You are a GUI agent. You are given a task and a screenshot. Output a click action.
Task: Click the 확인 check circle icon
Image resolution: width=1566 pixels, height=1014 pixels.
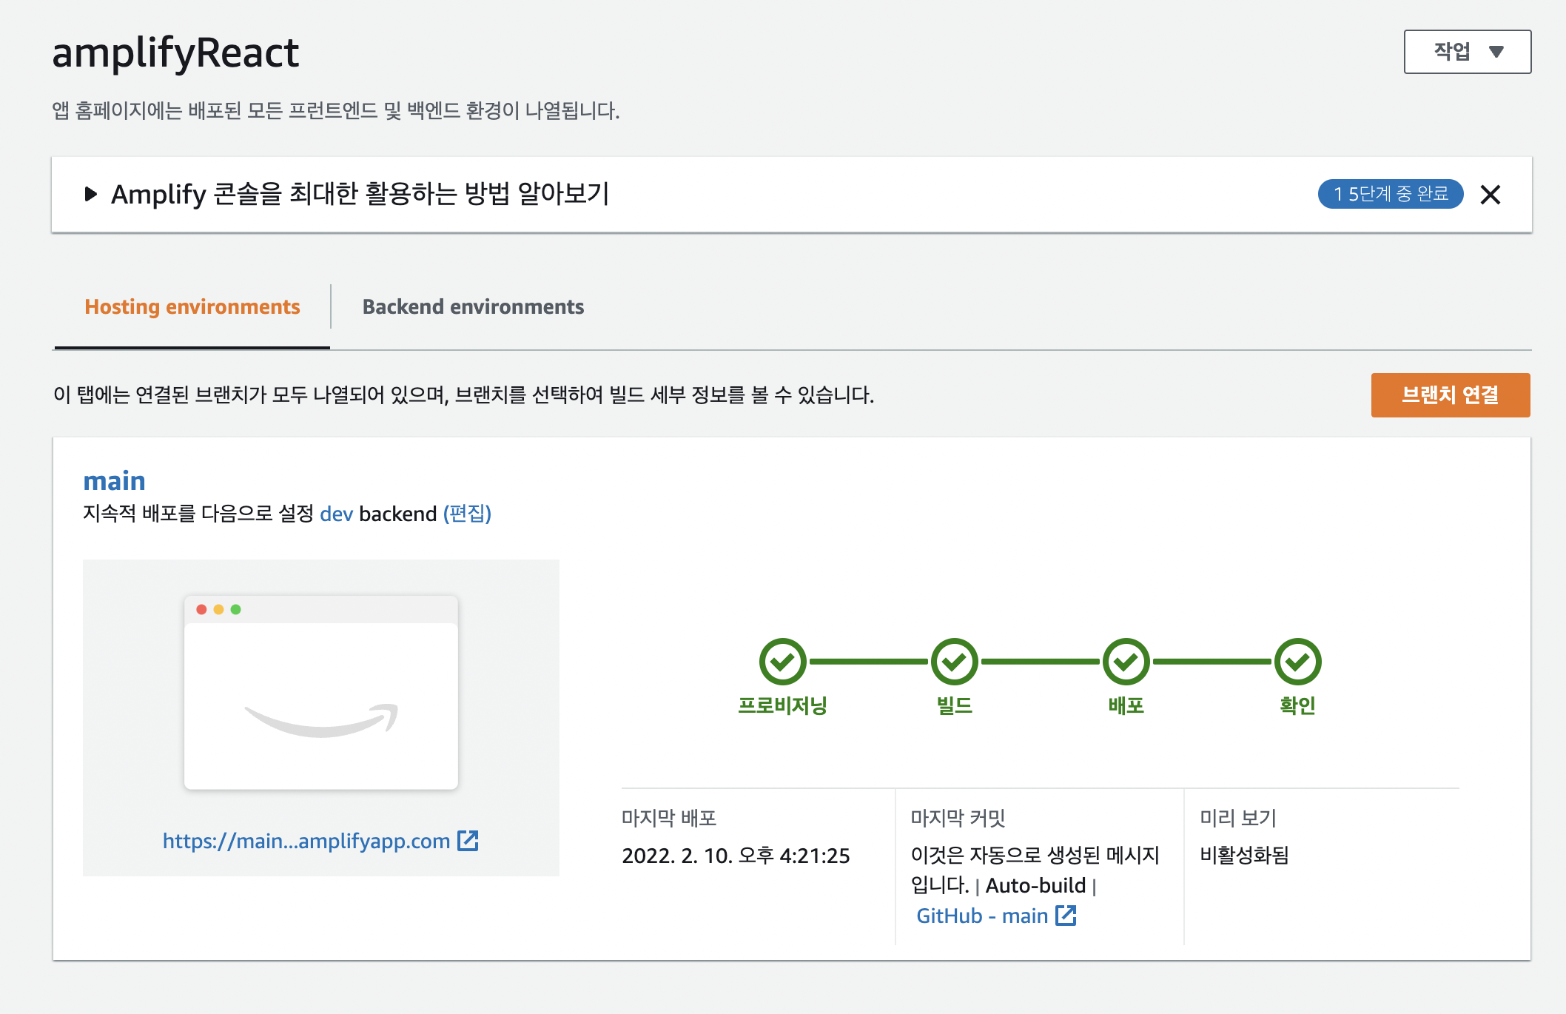[1297, 662]
